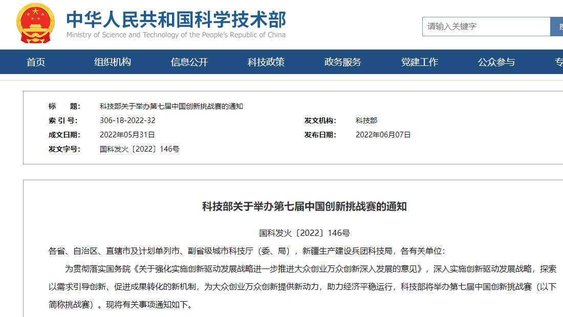Click the title text in the metadata table
The height and width of the screenshot is (317, 563).
(x=171, y=106)
